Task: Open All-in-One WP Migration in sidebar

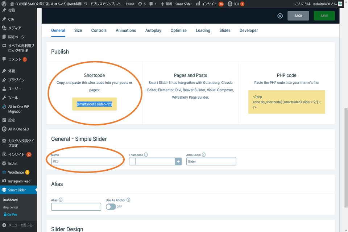Action: pyautogui.click(x=18, y=109)
